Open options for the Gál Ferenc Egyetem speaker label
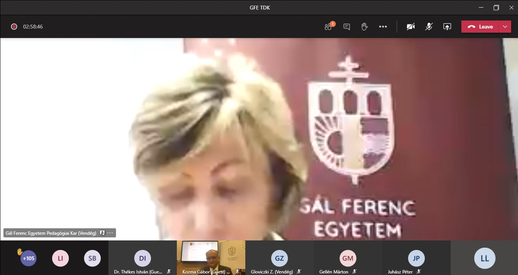Viewport: 518px width, 275px height. tap(110, 233)
